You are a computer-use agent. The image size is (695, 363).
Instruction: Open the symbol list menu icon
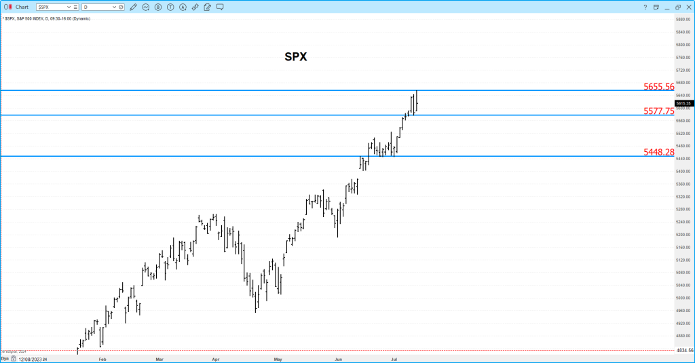(76, 7)
